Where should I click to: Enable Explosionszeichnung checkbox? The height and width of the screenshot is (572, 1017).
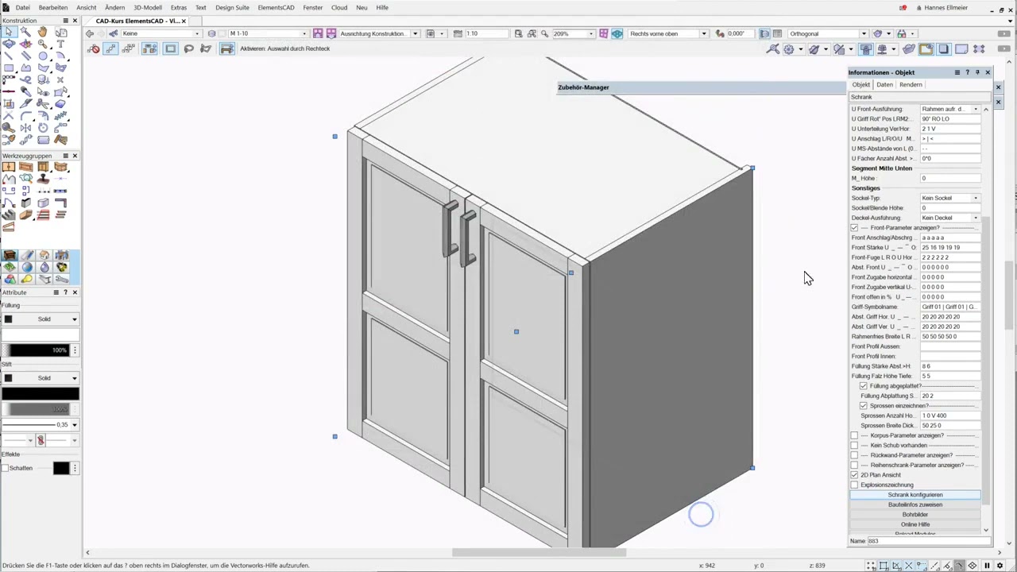coord(854,485)
